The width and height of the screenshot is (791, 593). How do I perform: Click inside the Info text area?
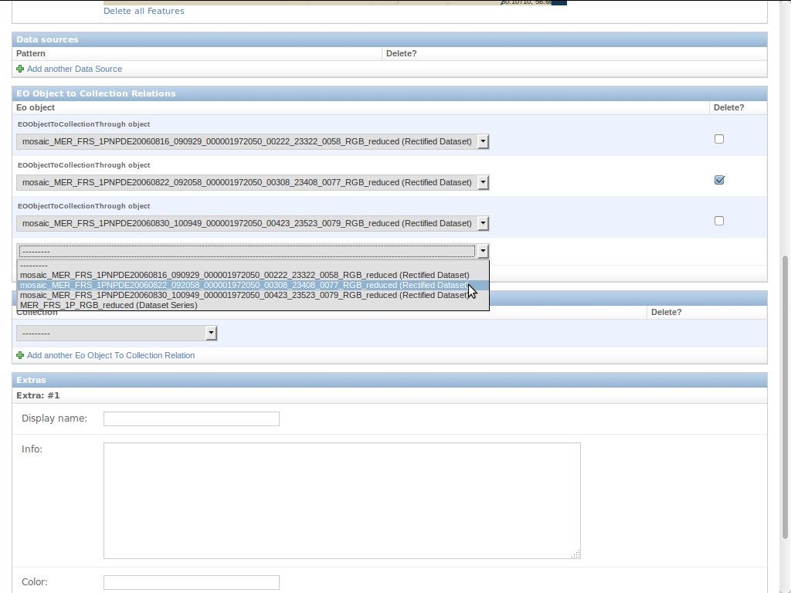pos(342,500)
